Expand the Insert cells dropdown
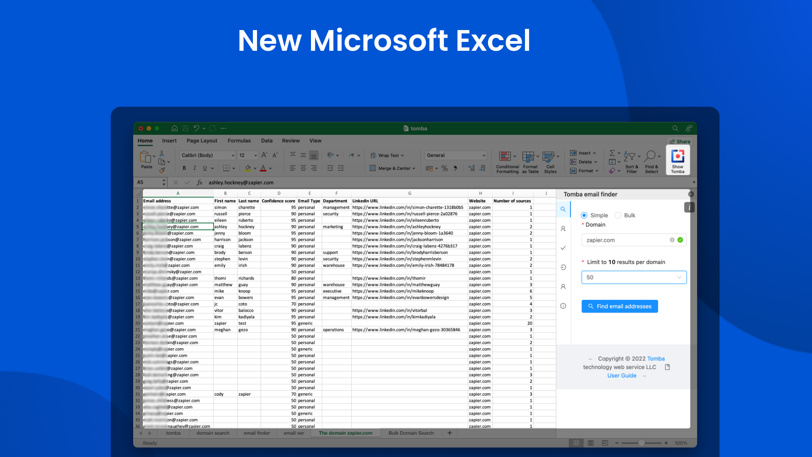 [594, 153]
